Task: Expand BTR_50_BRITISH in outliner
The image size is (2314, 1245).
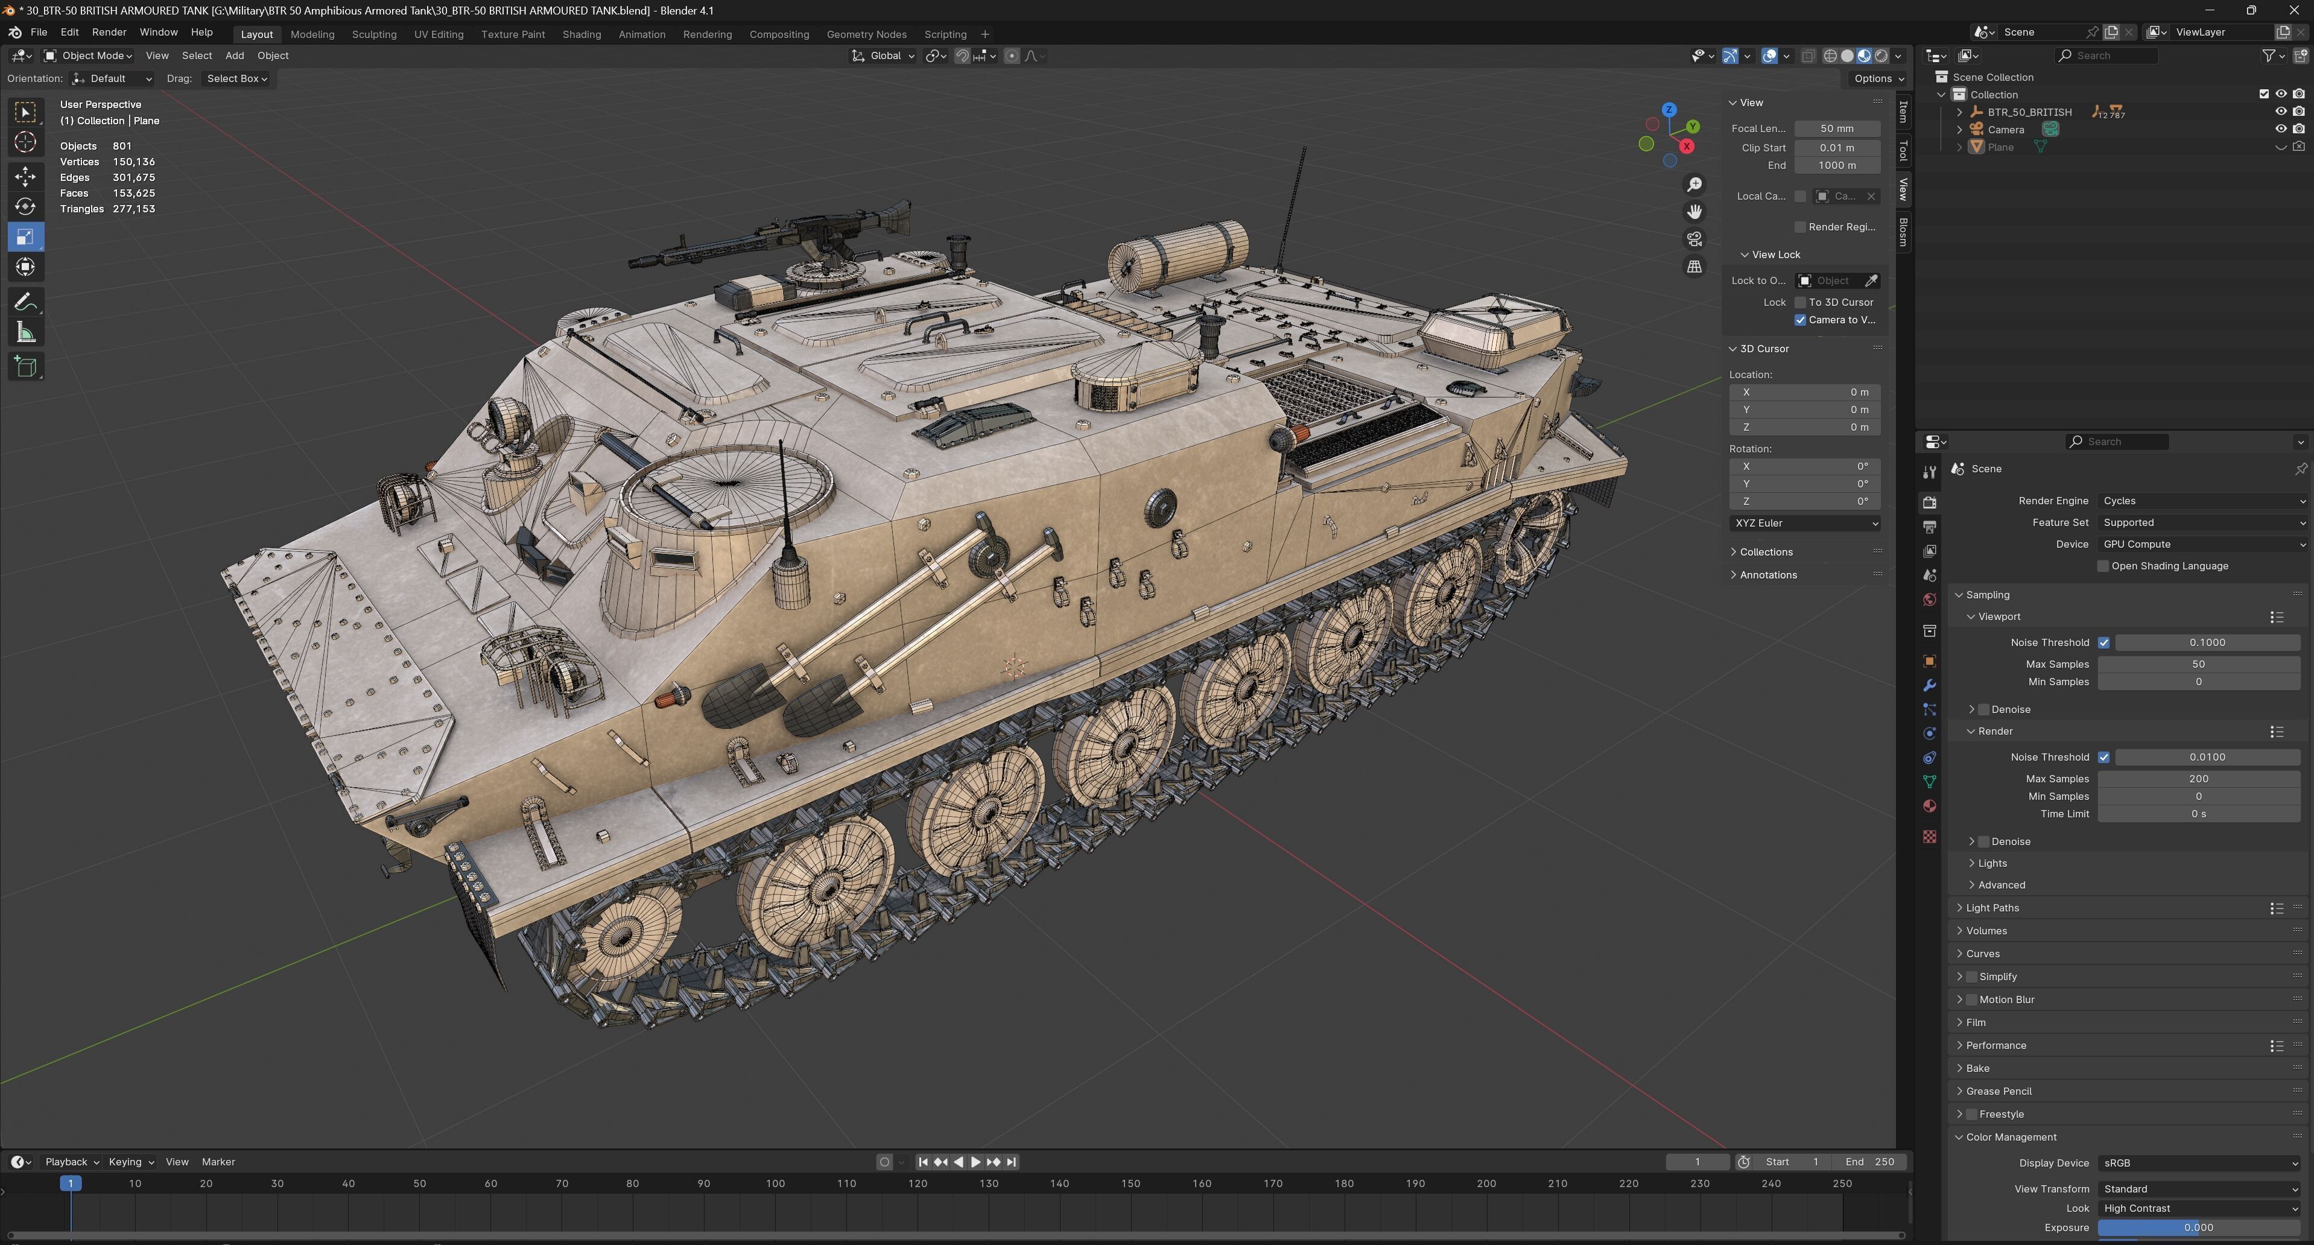Action: [x=1960, y=112]
